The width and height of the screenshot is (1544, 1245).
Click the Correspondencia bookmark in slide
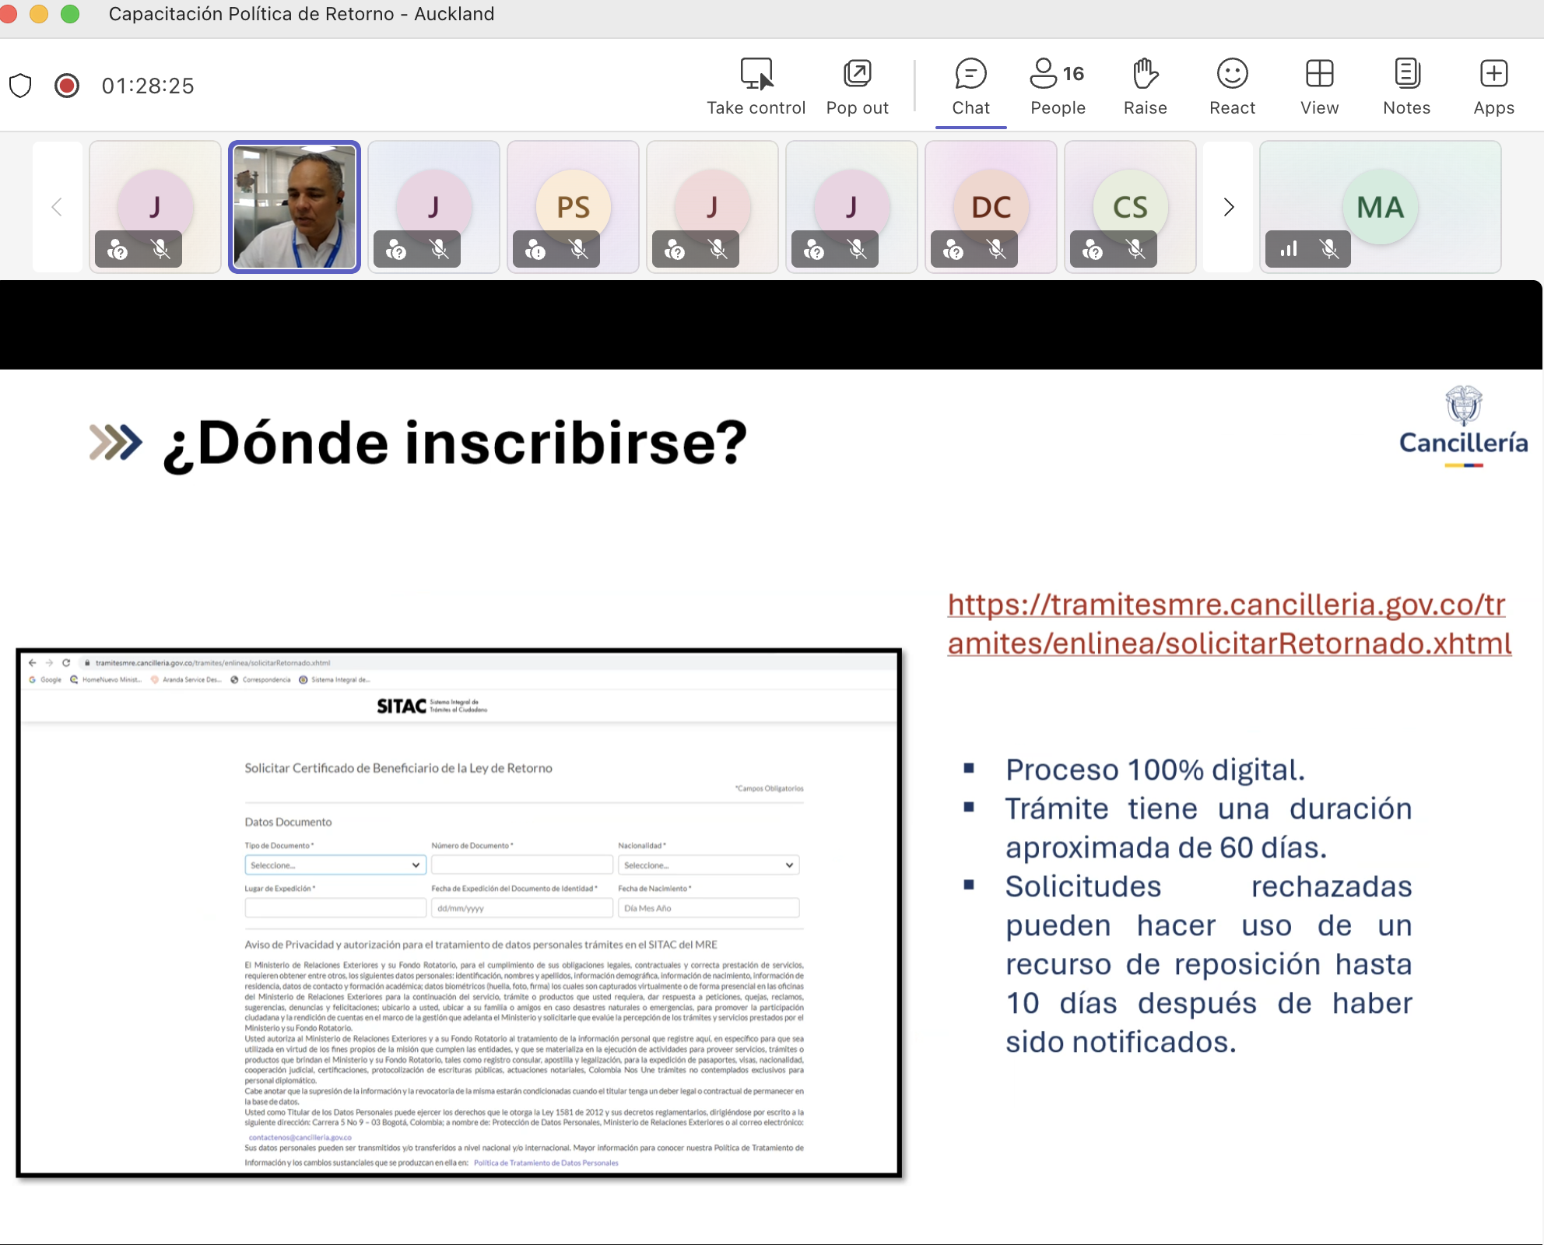pyautogui.click(x=261, y=679)
